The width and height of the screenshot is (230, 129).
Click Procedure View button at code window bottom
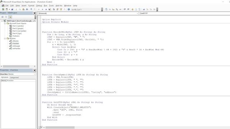pos(39,128)
